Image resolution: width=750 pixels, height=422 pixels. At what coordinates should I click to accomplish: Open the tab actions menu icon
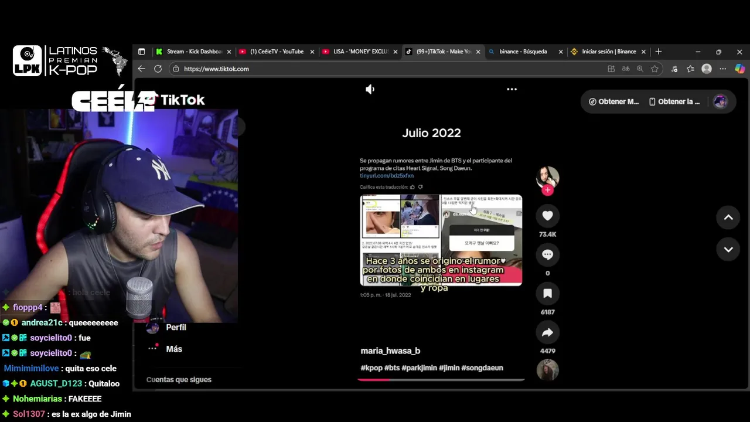point(141,52)
